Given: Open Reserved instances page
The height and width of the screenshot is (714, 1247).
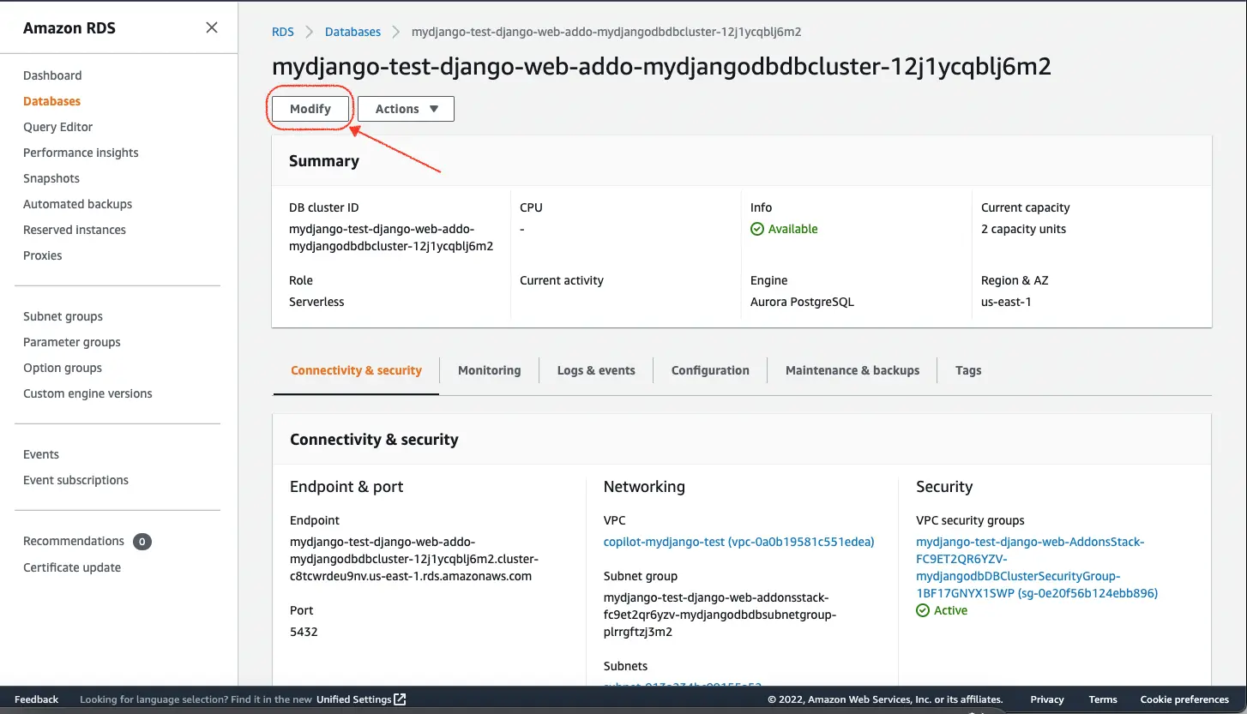Looking at the screenshot, I should (75, 230).
